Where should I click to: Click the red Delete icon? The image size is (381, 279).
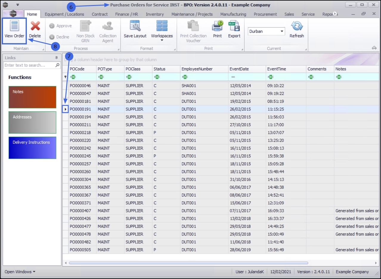tap(35, 26)
